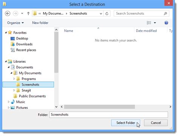Change the view with view icon
The height and width of the screenshot is (136, 179).
click(149, 23)
